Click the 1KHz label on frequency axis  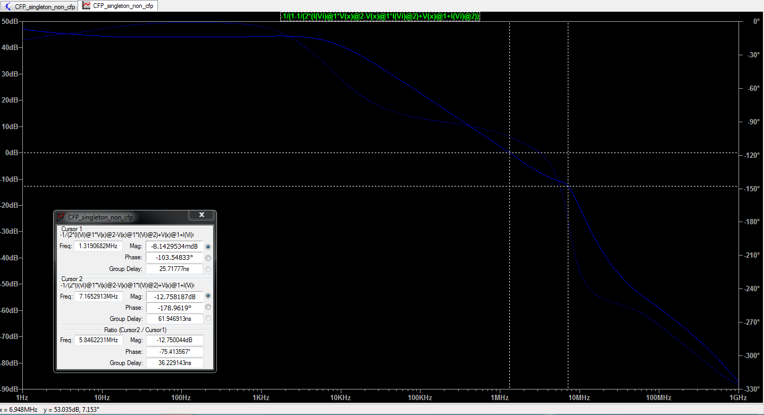(x=261, y=398)
